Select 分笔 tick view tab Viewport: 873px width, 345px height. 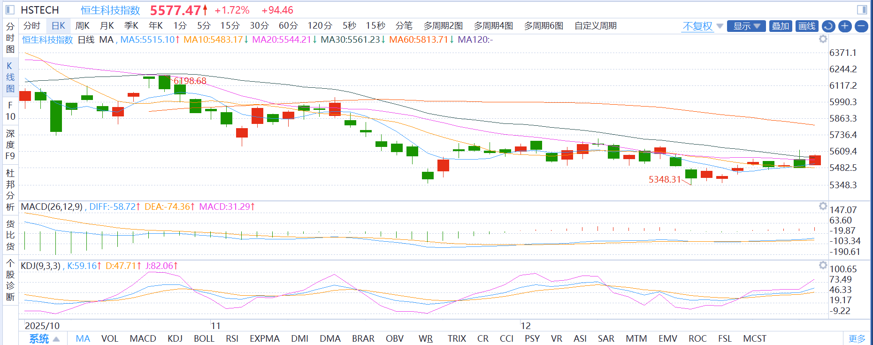(x=404, y=26)
